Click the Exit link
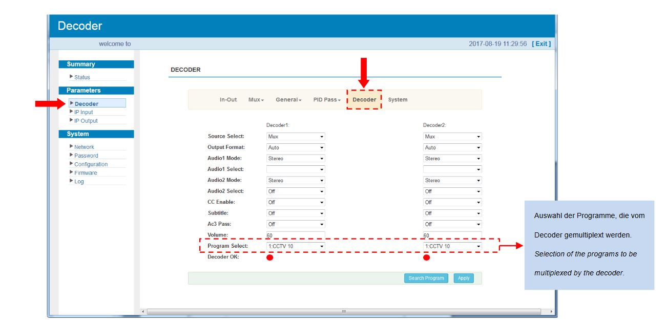 [542, 44]
